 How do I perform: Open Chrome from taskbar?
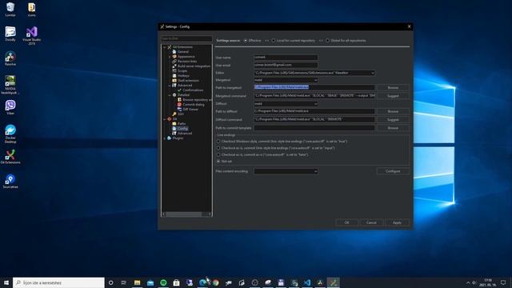click(x=215, y=282)
